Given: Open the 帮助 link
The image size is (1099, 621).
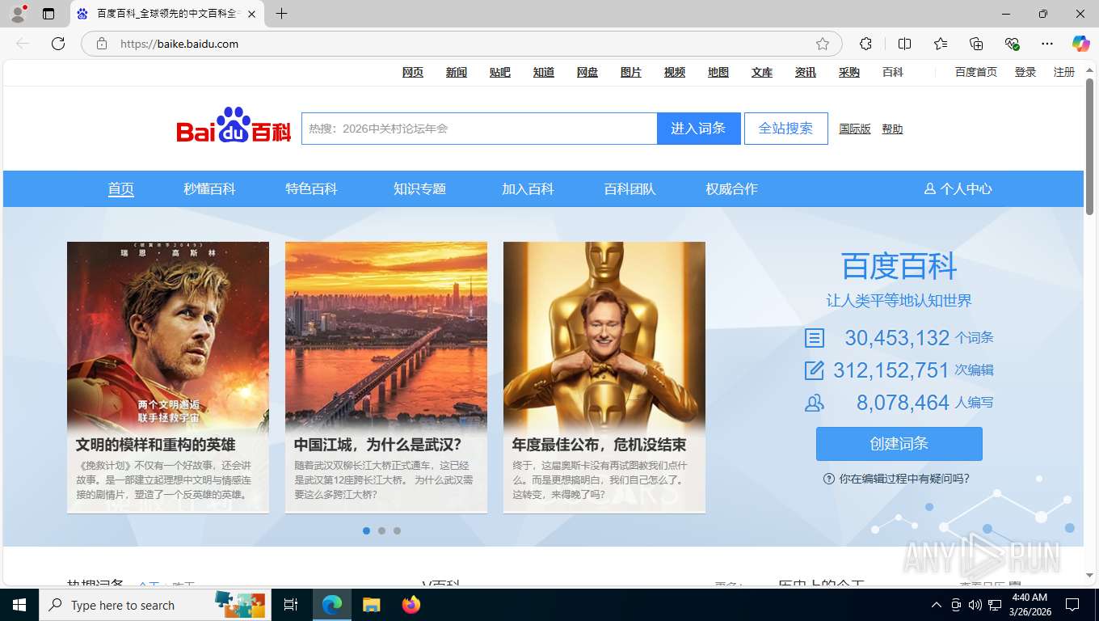Looking at the screenshot, I should click(892, 129).
